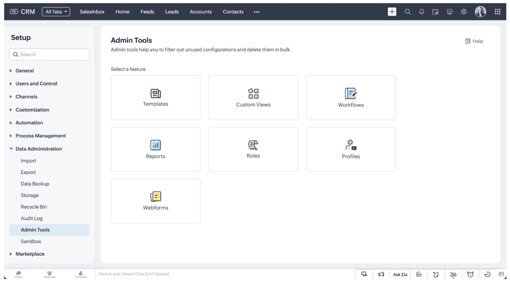Open the All Tabs dropdown
510x282 pixels.
click(x=56, y=12)
